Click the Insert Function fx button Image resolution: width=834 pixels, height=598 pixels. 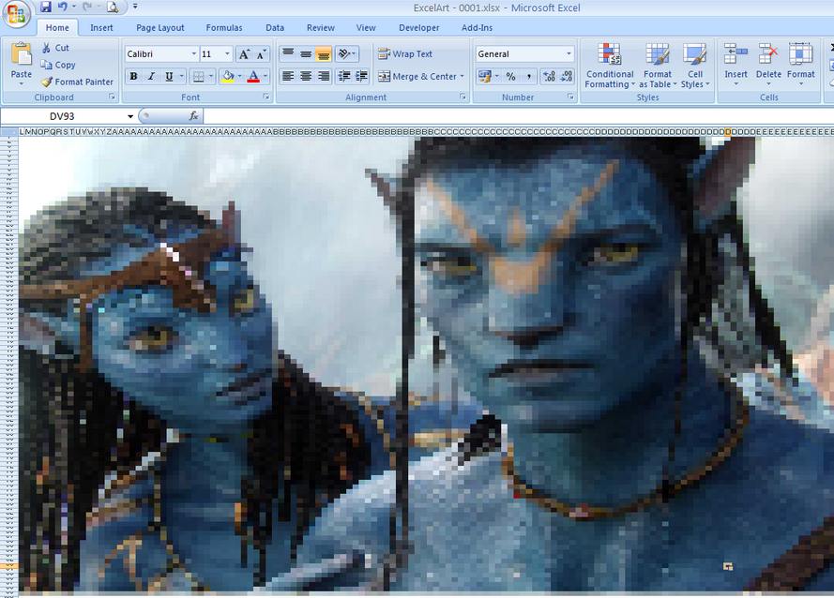[x=193, y=116]
